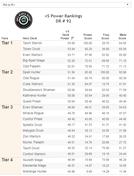Open the R4 to R1 rank dropdown
Image resolution: width=134 pixels, height=176 pixels.
[x=67, y=5]
